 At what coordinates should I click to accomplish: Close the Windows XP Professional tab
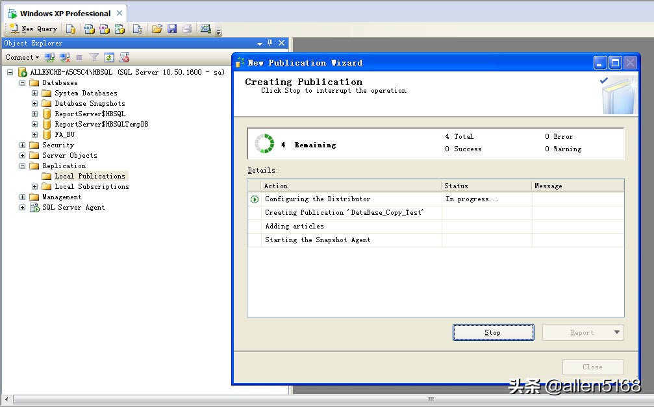click(x=119, y=13)
